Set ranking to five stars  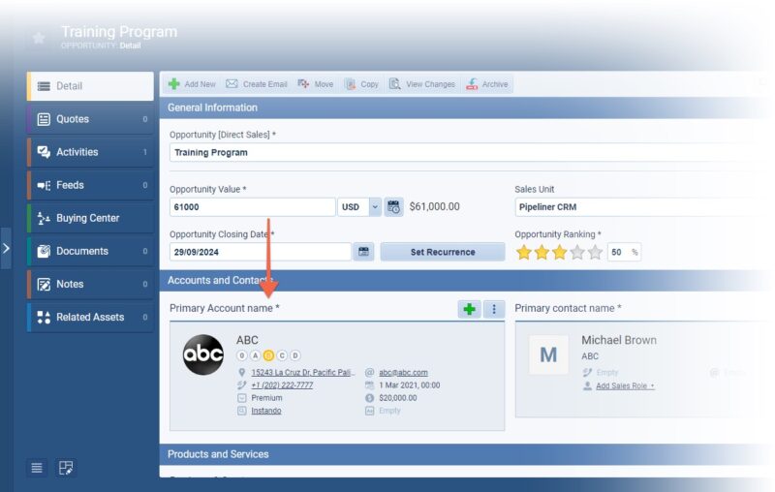point(595,253)
